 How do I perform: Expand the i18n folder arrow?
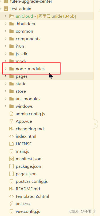pyautogui.click(x=6, y=46)
